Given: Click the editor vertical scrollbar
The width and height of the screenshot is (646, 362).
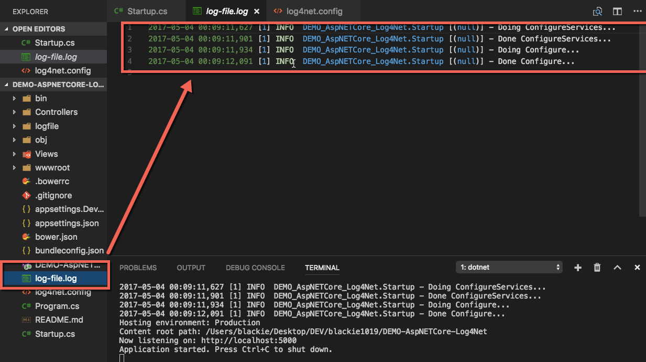Looking at the screenshot, I should [642, 131].
